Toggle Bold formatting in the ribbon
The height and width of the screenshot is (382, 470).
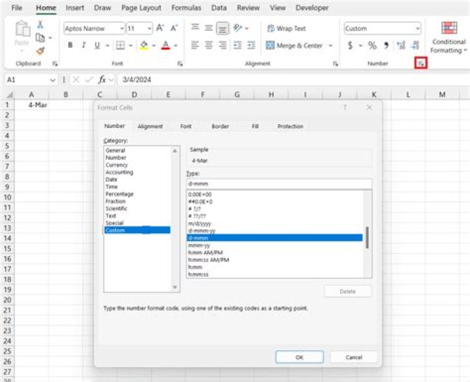coord(70,46)
